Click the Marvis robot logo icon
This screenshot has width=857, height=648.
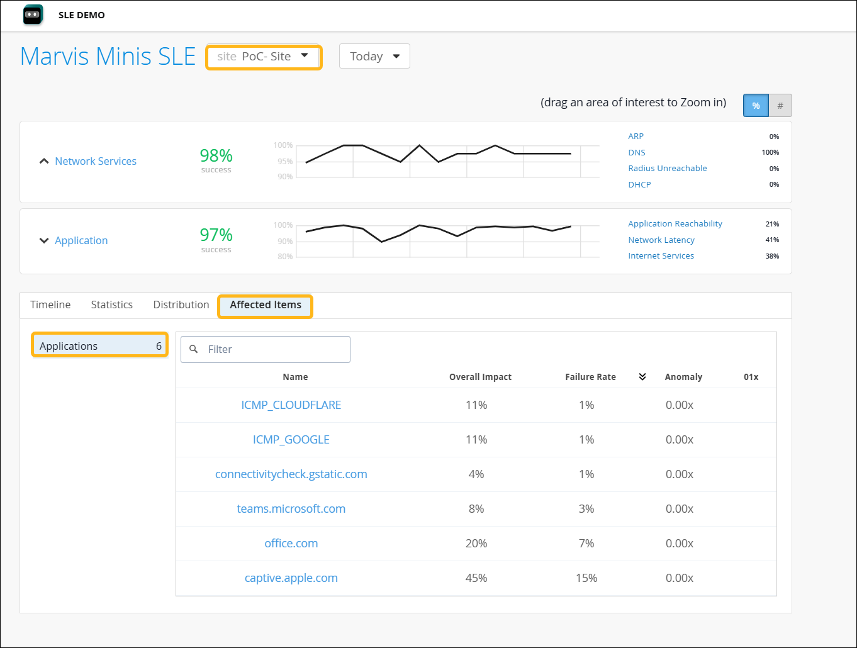click(x=32, y=14)
